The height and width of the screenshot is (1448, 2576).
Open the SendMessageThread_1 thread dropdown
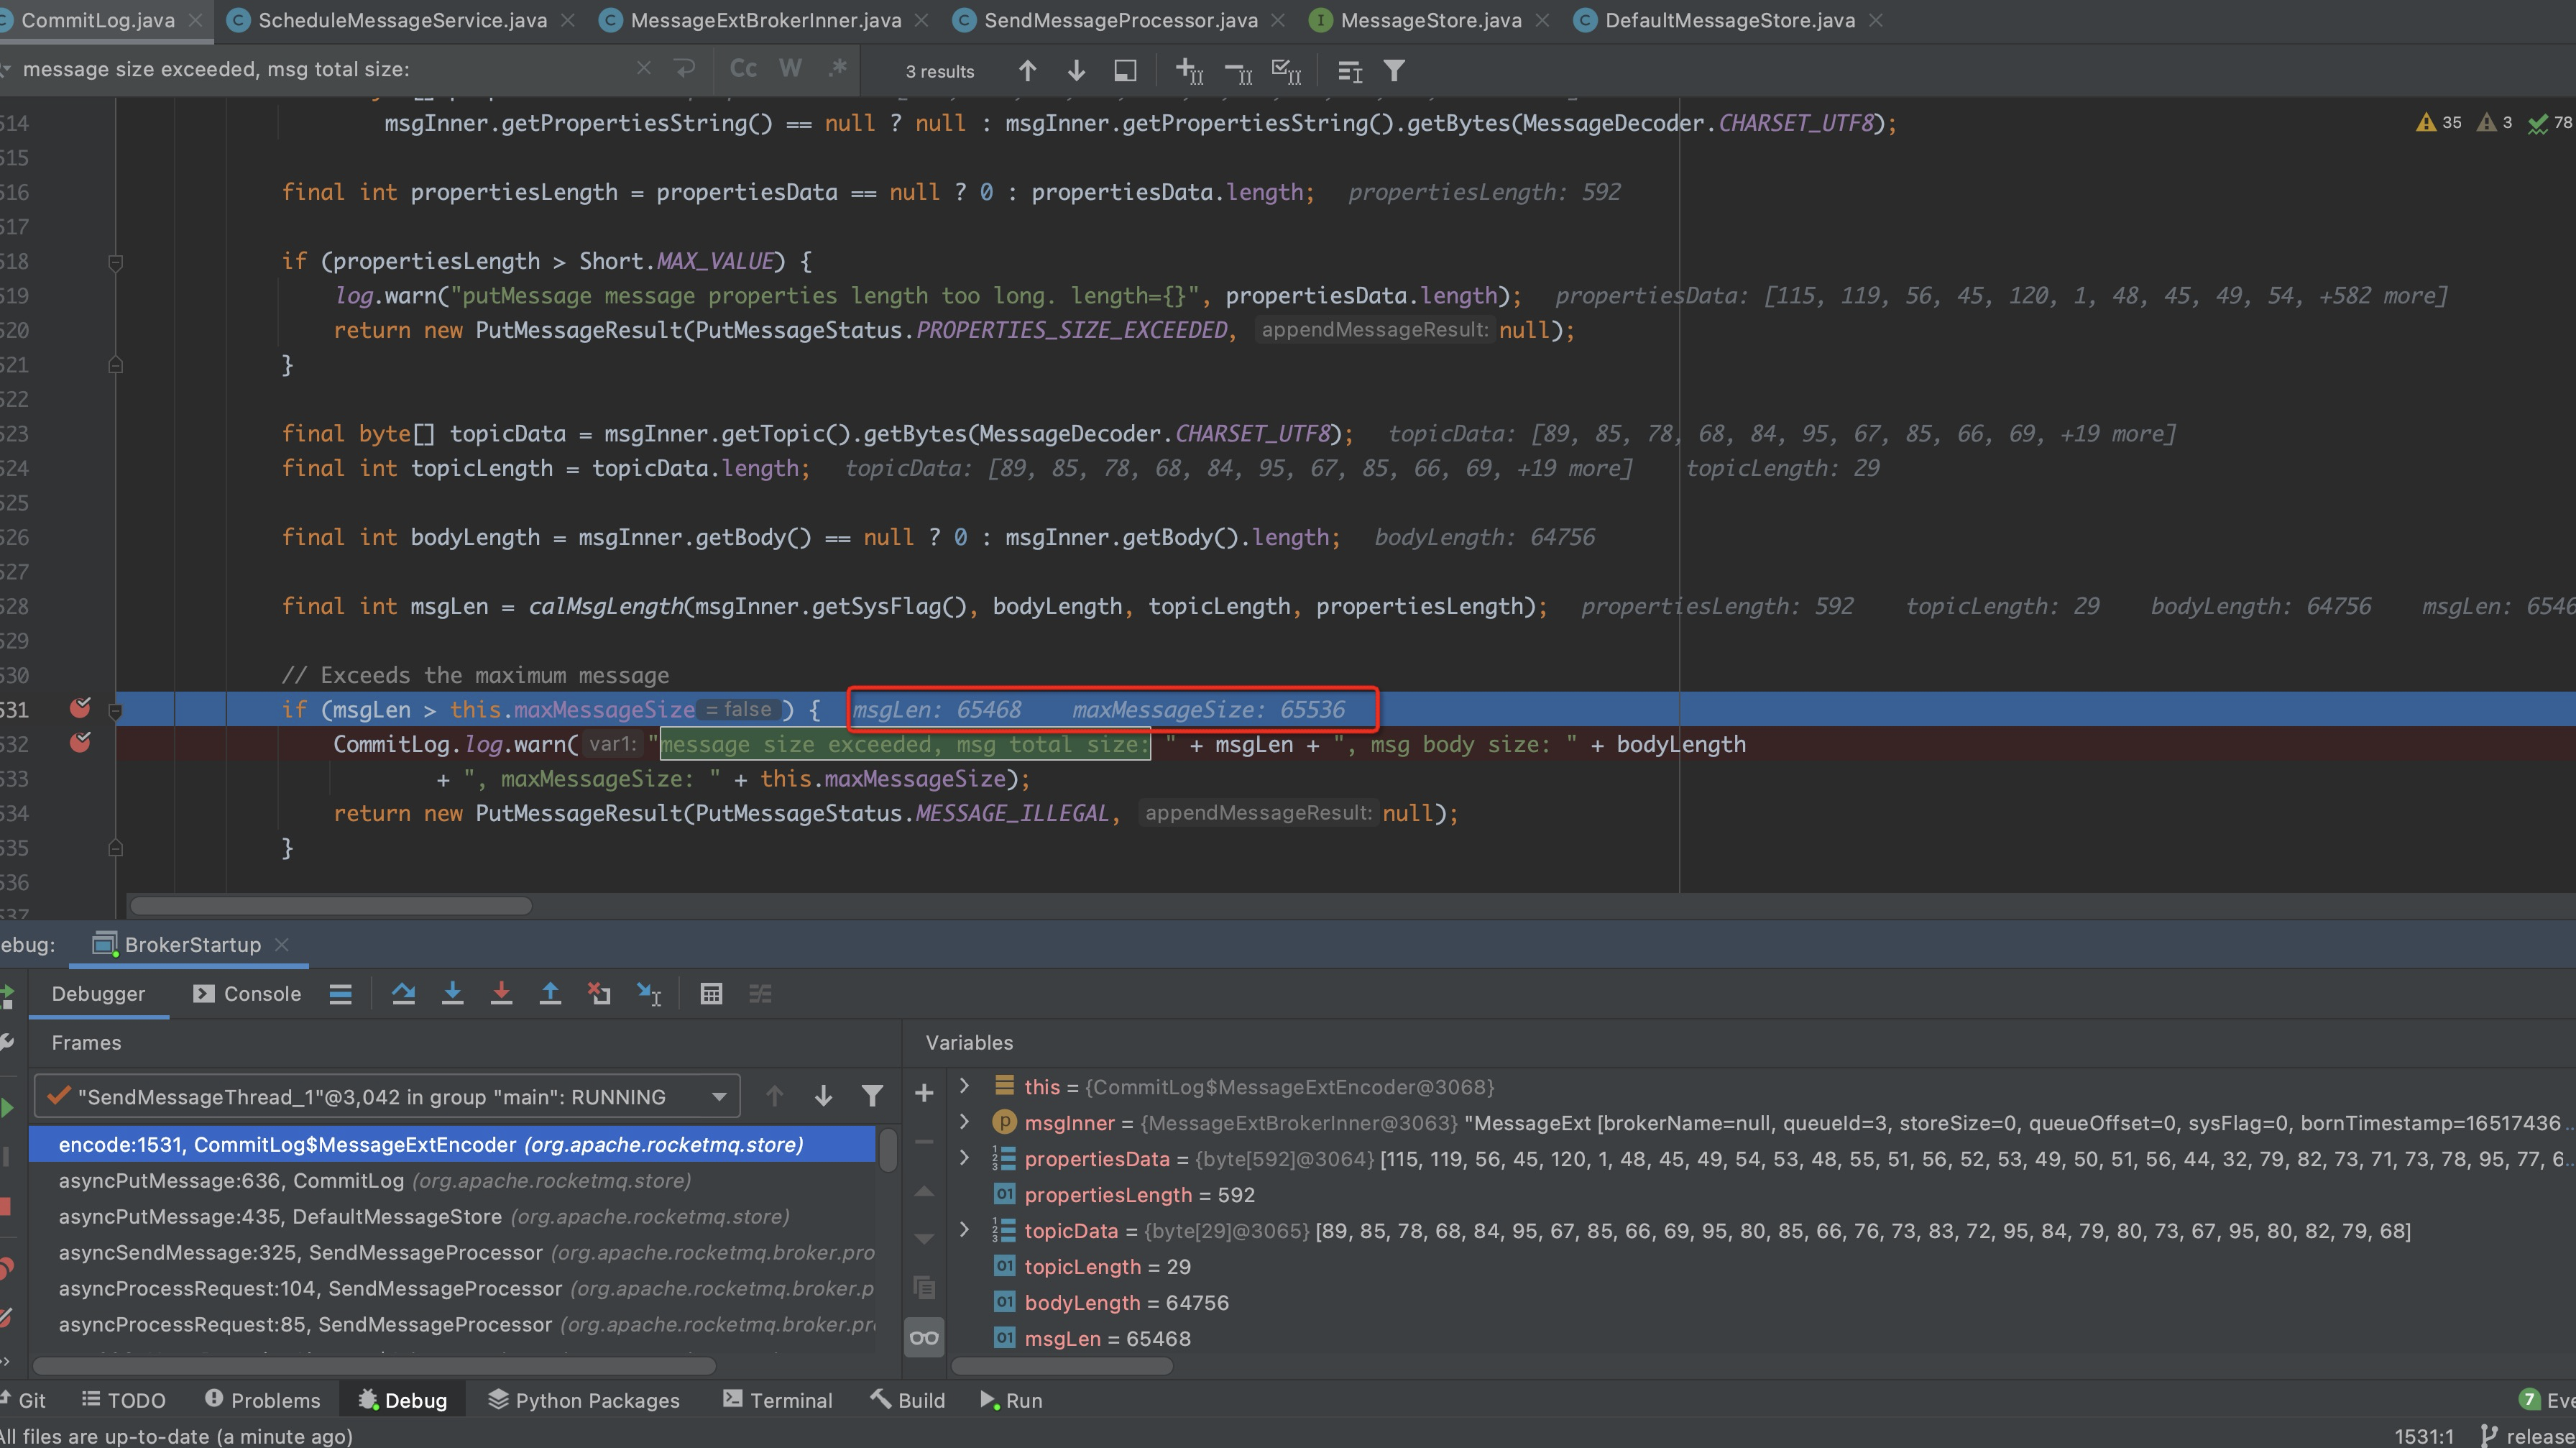tap(718, 1097)
